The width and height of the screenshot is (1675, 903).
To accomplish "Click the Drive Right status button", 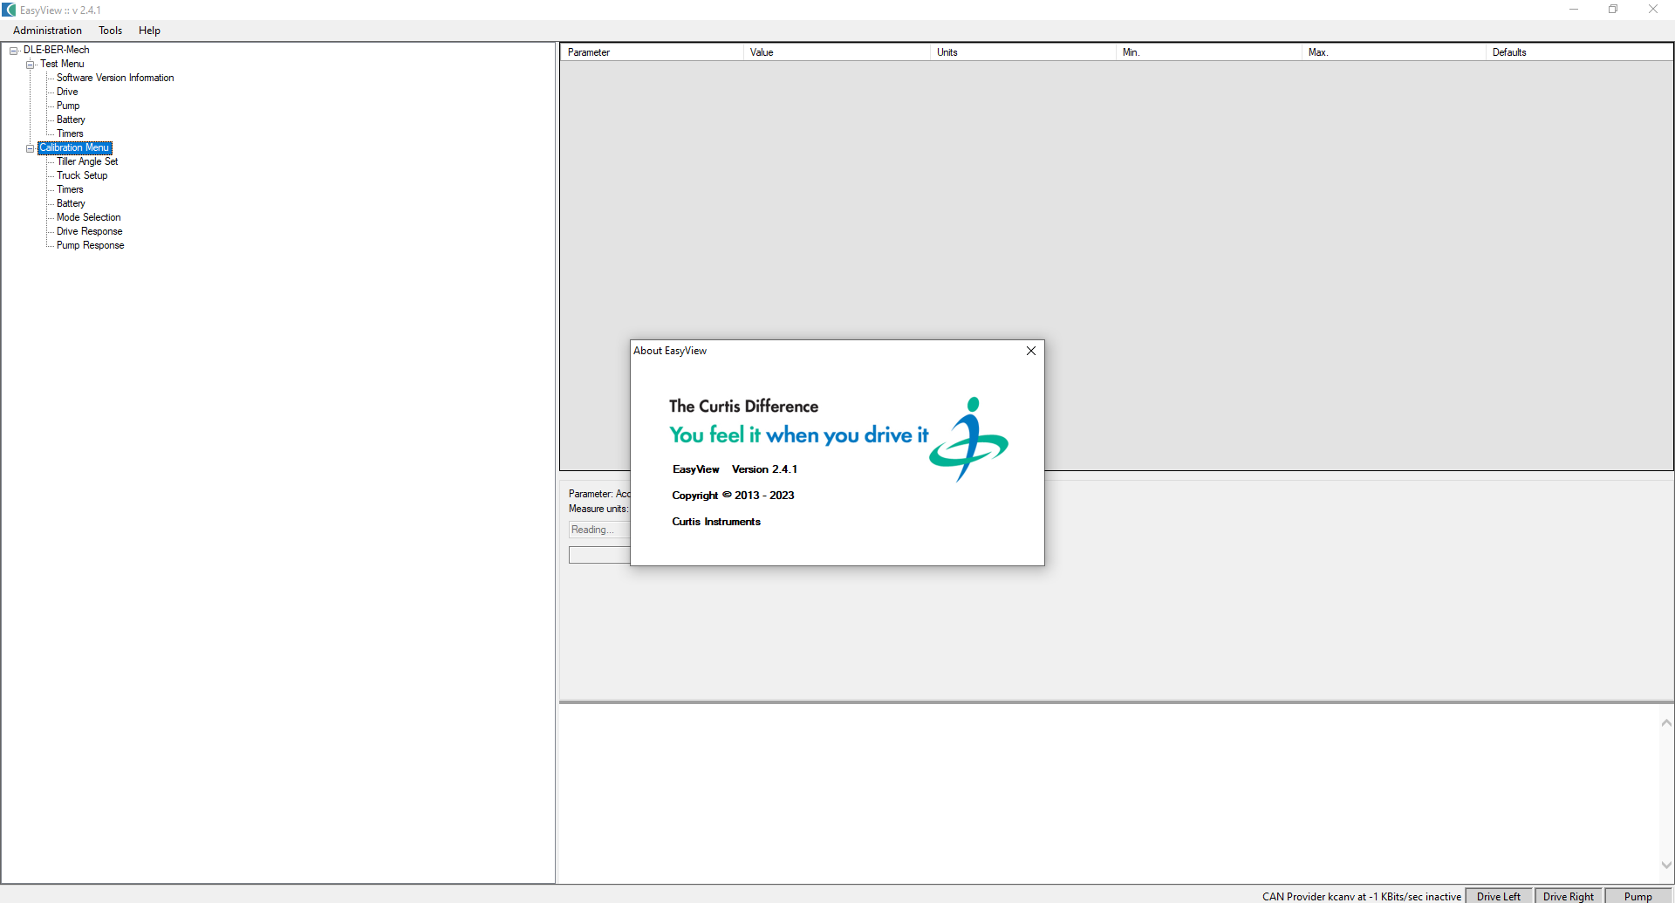I will coord(1567,896).
